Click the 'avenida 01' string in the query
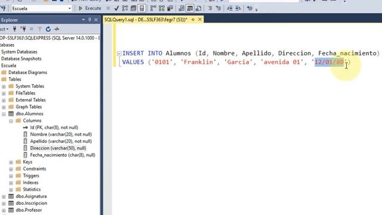 (282, 62)
